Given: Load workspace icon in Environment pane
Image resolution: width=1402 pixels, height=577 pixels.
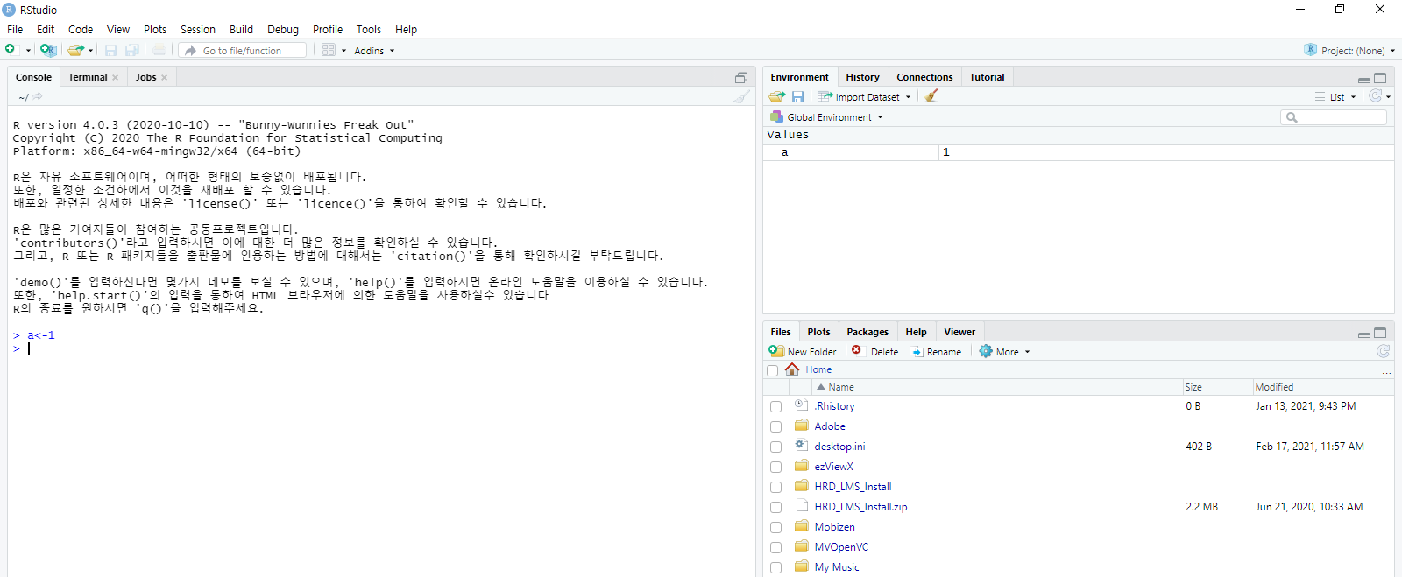Looking at the screenshot, I should tap(777, 96).
